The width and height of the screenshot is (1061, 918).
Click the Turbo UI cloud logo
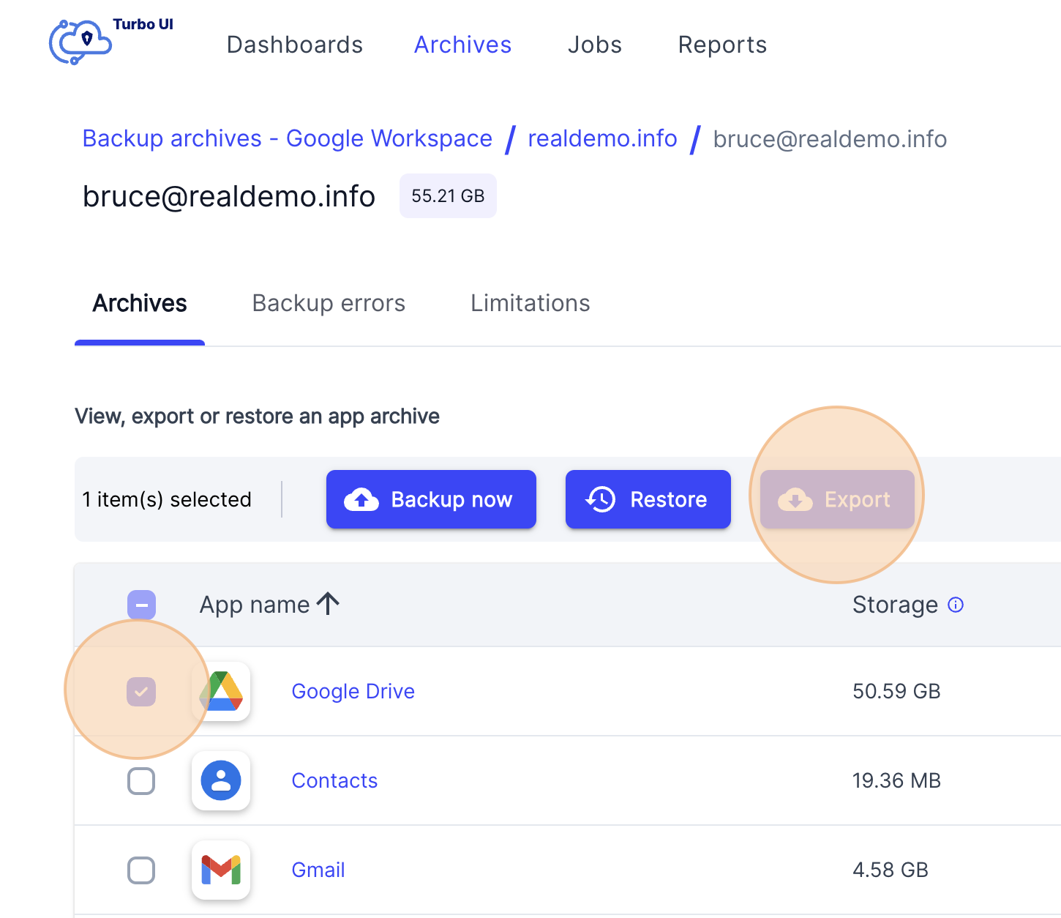[x=82, y=41]
